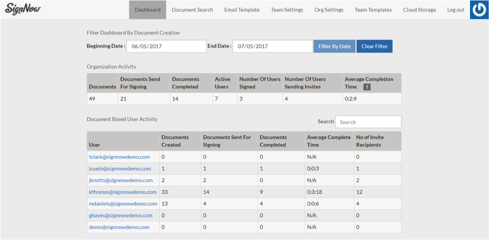489x240 pixels.
Task: Open Cloud Storage page
Action: 419,9
